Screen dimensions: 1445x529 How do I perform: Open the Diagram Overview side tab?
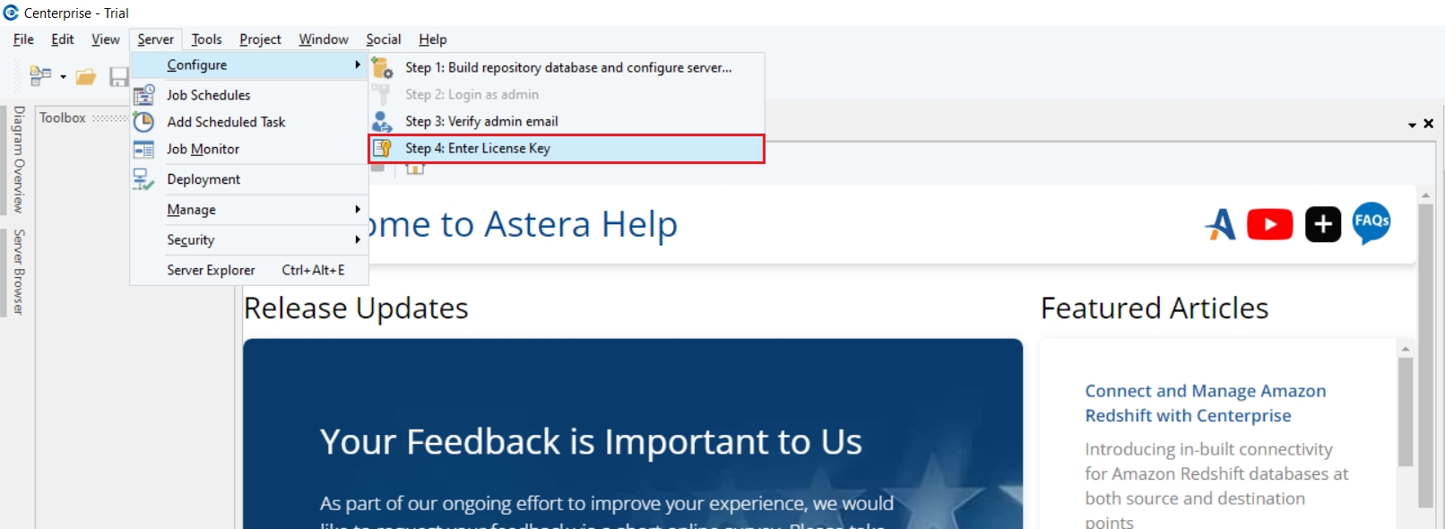(19, 160)
